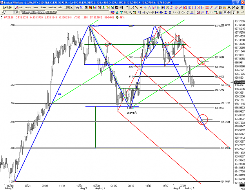Click the red magnet snap tool

(238, 7)
